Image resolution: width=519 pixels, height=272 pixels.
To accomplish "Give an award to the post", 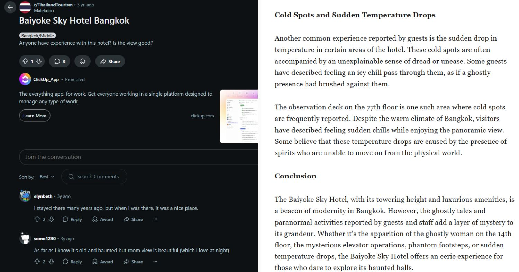I will click(x=82, y=61).
